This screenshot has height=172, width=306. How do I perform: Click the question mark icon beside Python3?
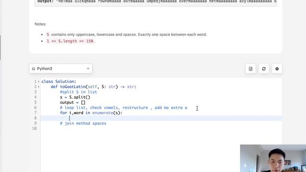[33, 69]
